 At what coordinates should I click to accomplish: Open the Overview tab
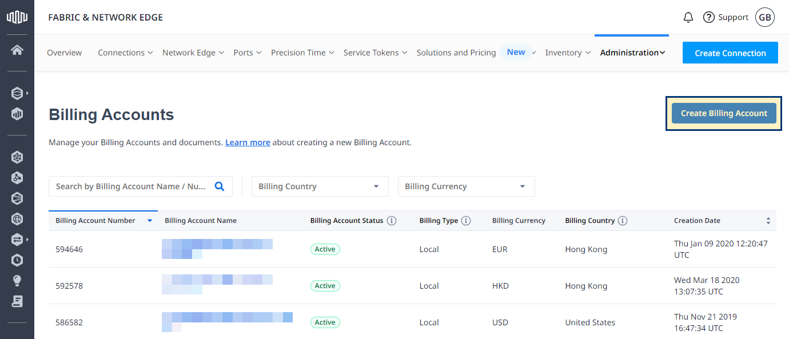tap(64, 53)
